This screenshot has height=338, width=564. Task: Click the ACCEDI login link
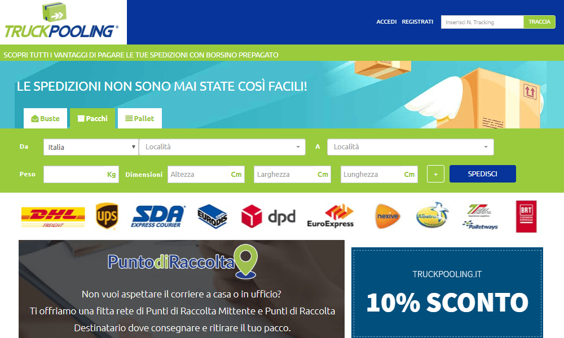(386, 22)
